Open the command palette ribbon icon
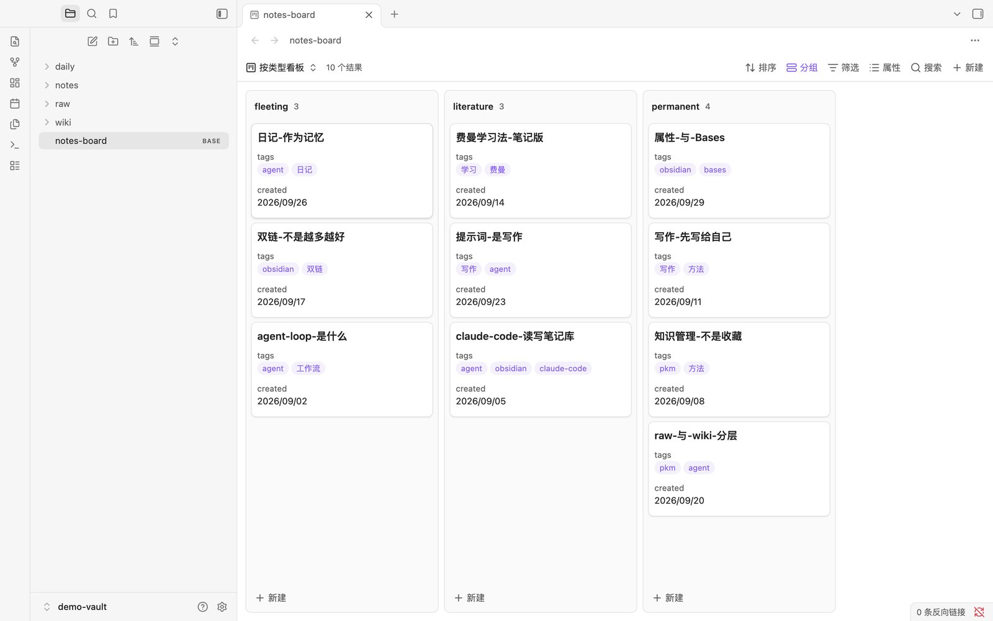This screenshot has height=621, width=993. [15, 145]
